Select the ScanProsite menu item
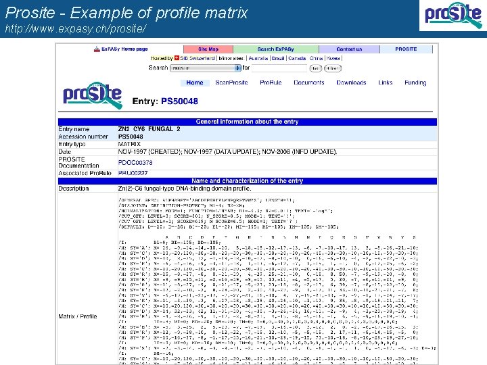 231,82
